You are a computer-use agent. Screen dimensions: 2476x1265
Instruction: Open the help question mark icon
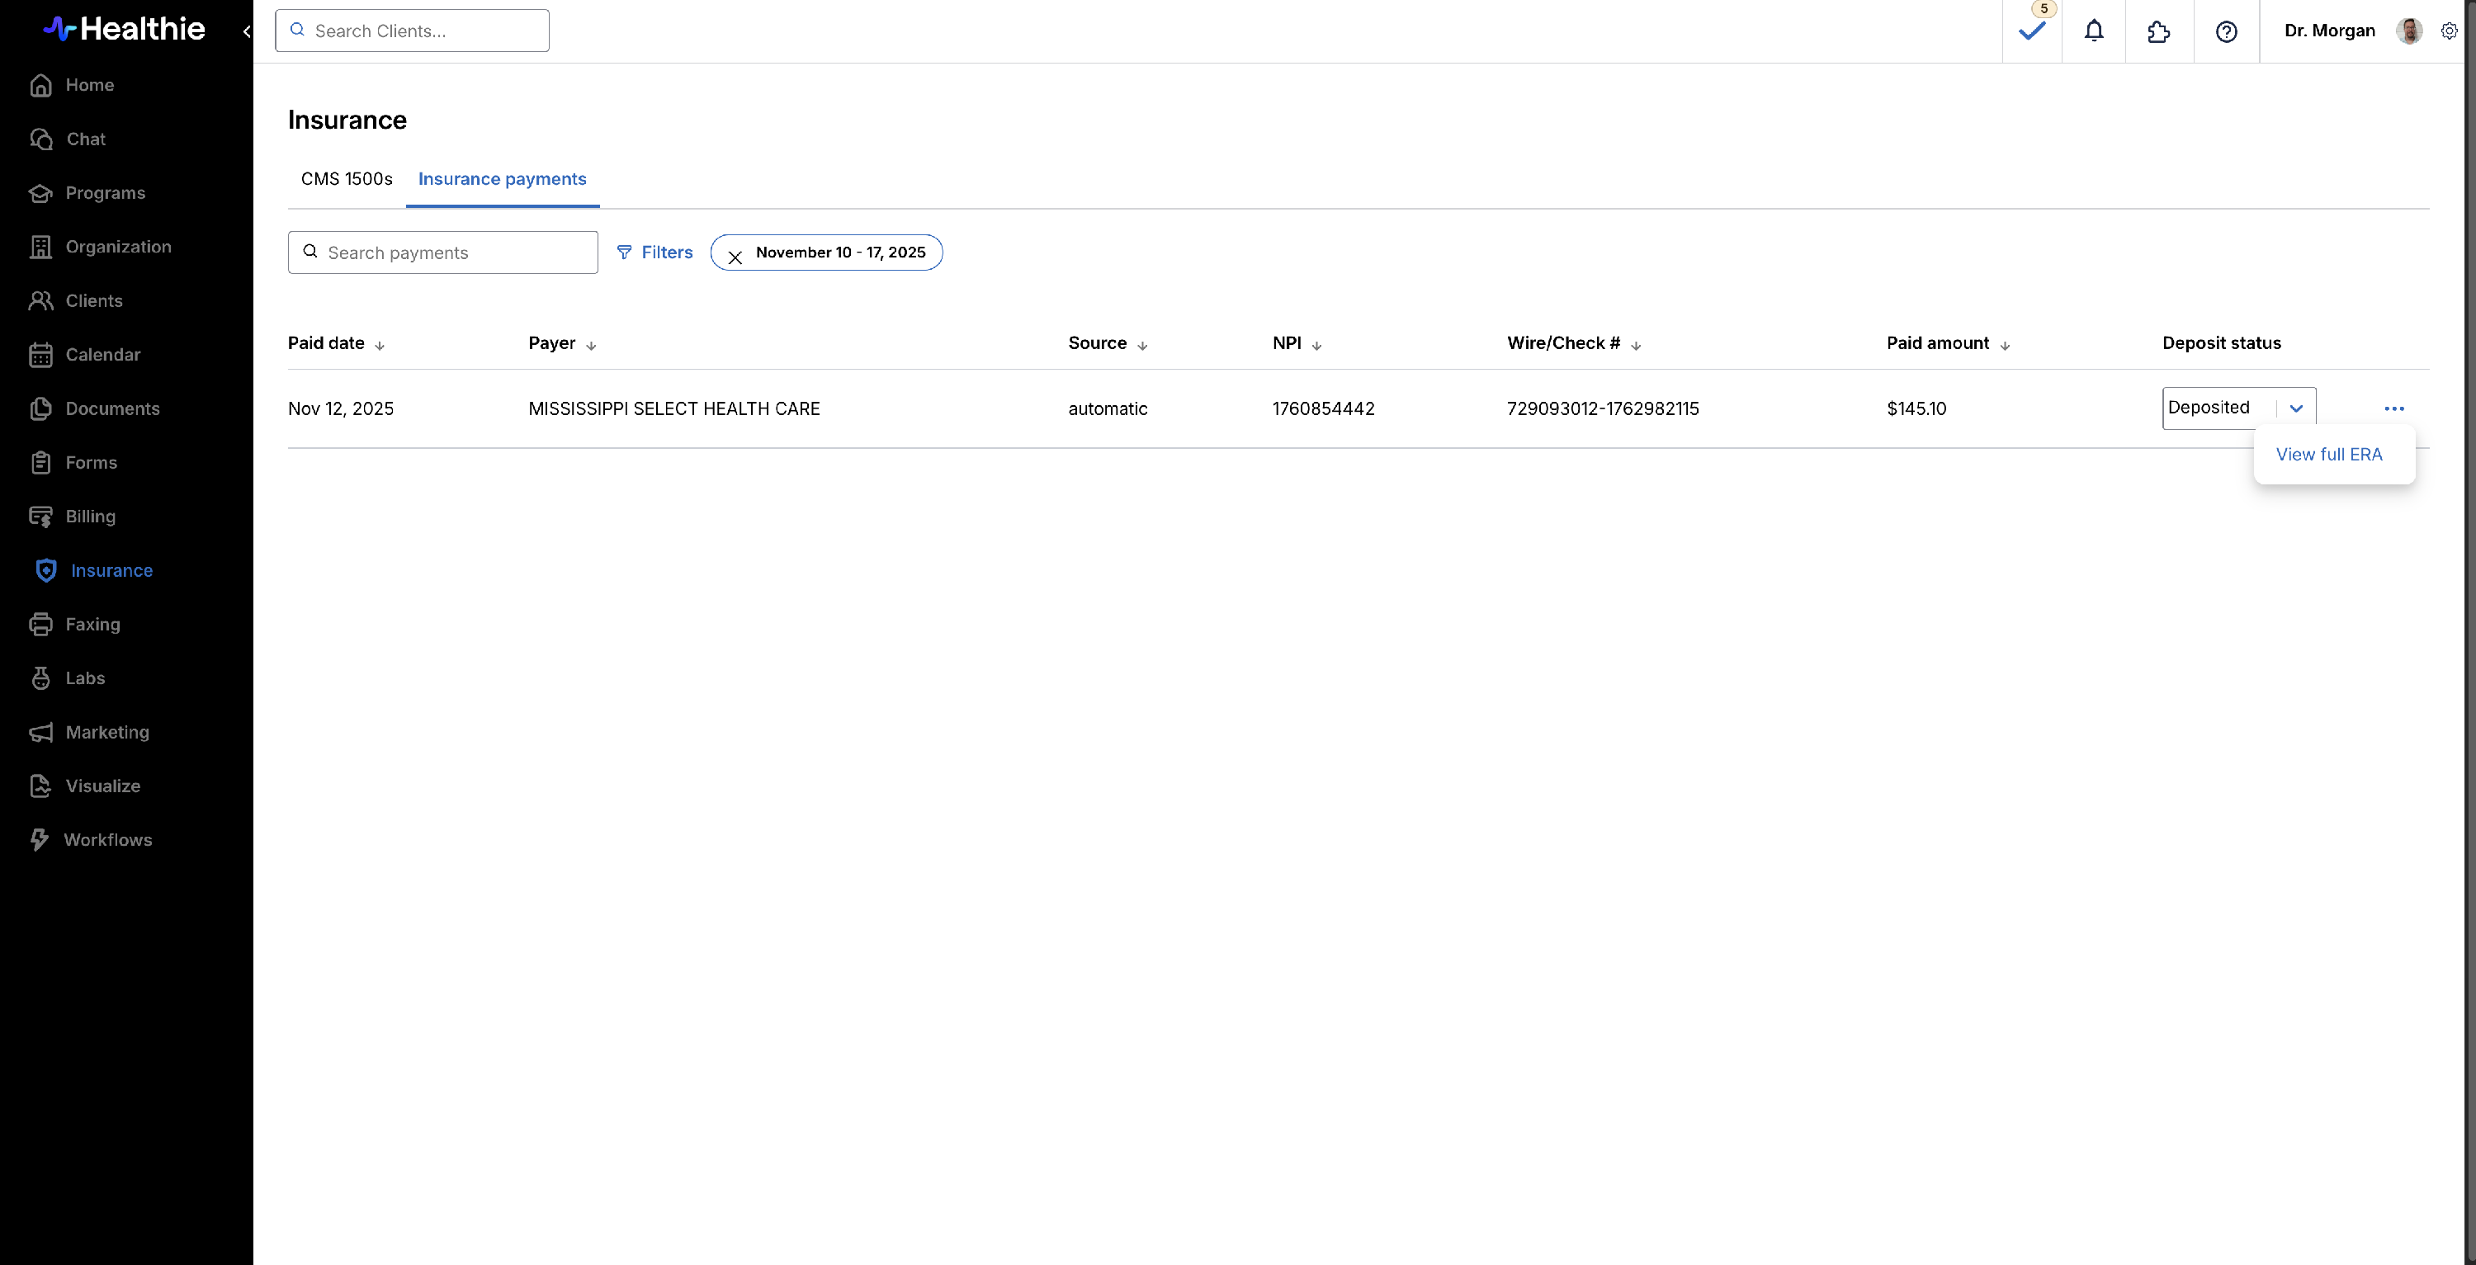tap(2226, 31)
